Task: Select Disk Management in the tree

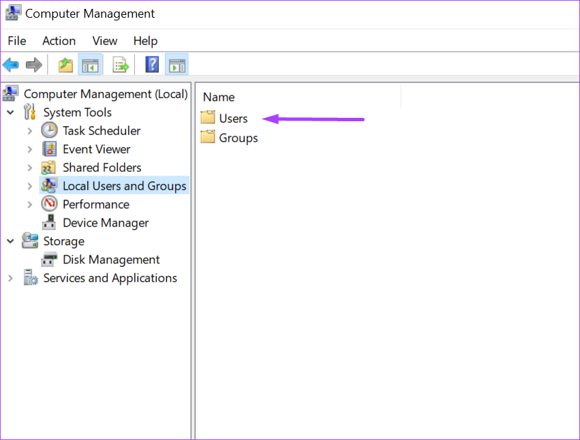Action: [x=111, y=260]
